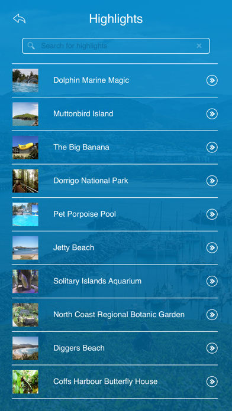Open Dorrigo National Park arrow icon
This screenshot has height=411, width=232.
pyautogui.click(x=212, y=181)
